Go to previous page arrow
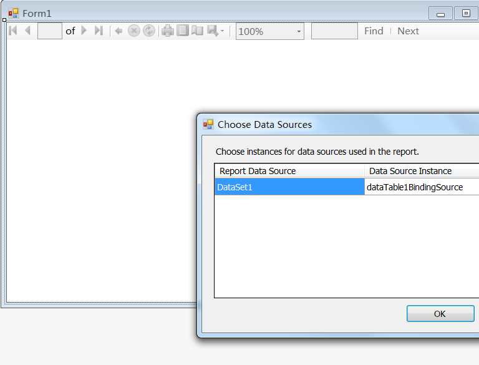 27,31
